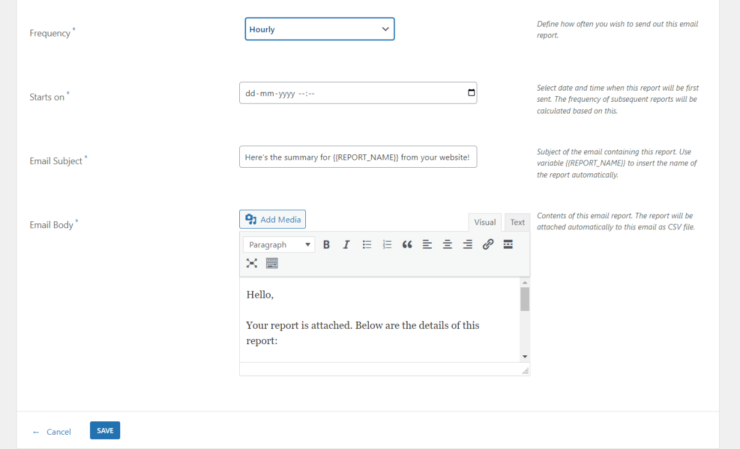The height and width of the screenshot is (449, 740).
Task: Apply Italic formatting in editor
Action: (347, 245)
